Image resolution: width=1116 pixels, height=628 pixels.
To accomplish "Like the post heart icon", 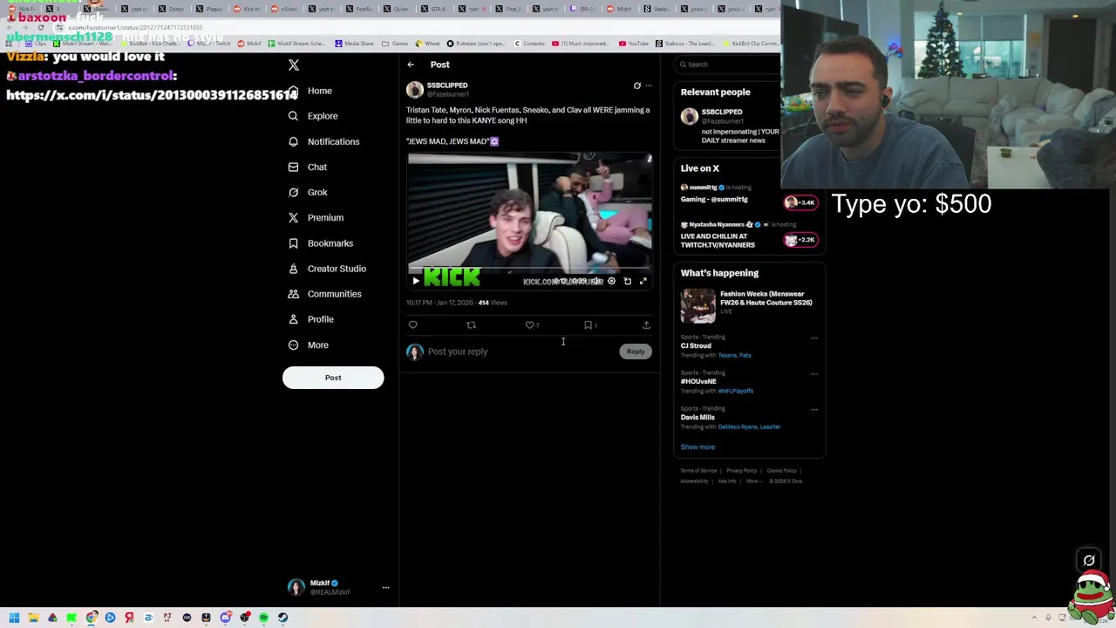I will 529,325.
